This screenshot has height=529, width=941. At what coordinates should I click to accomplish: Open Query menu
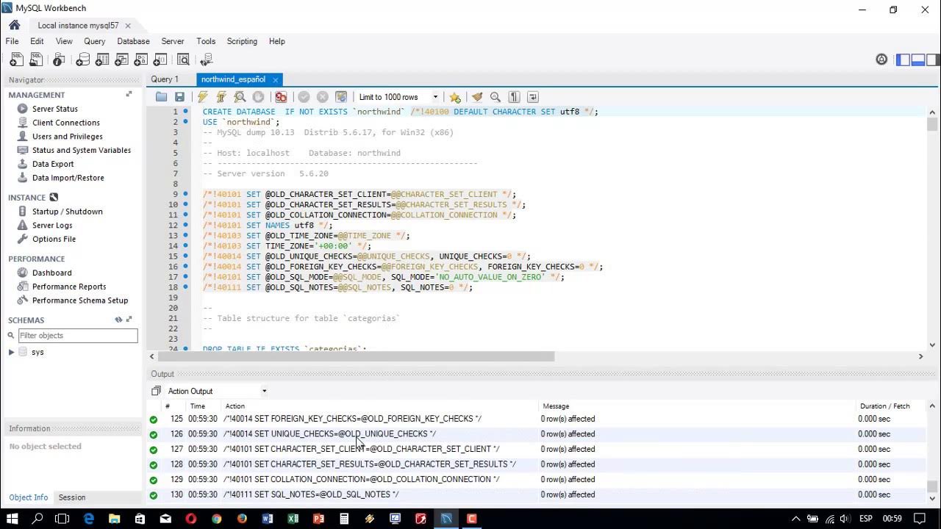click(95, 41)
